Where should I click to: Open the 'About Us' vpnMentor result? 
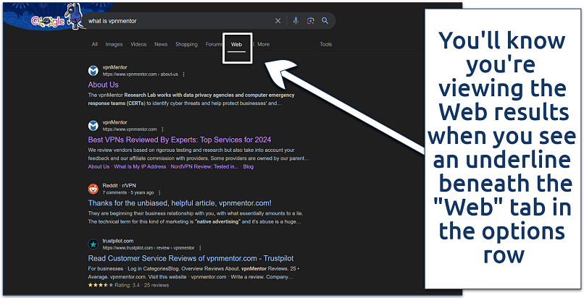(x=103, y=85)
